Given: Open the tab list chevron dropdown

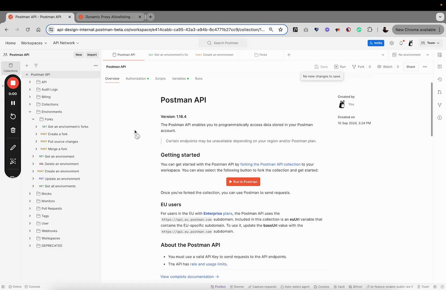Looking at the screenshot, I should 383,55.
